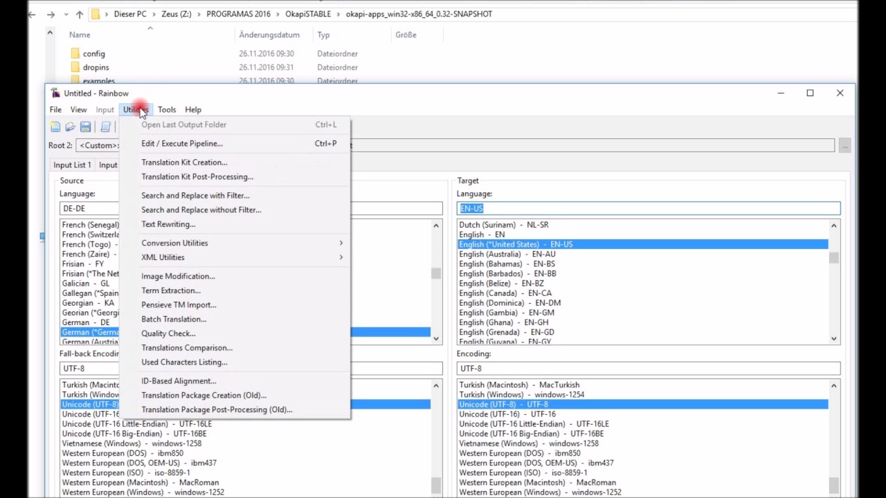Choose Batch Translation entry

(x=235, y=319)
